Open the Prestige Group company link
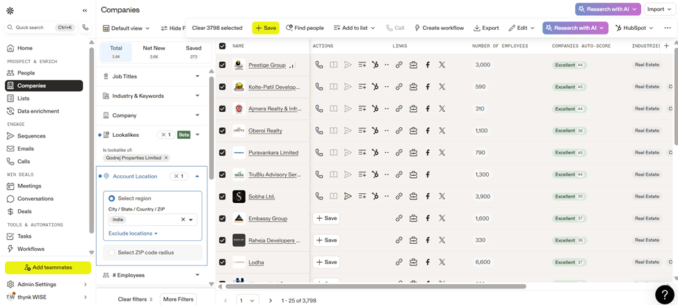The width and height of the screenshot is (678, 305). (267, 65)
